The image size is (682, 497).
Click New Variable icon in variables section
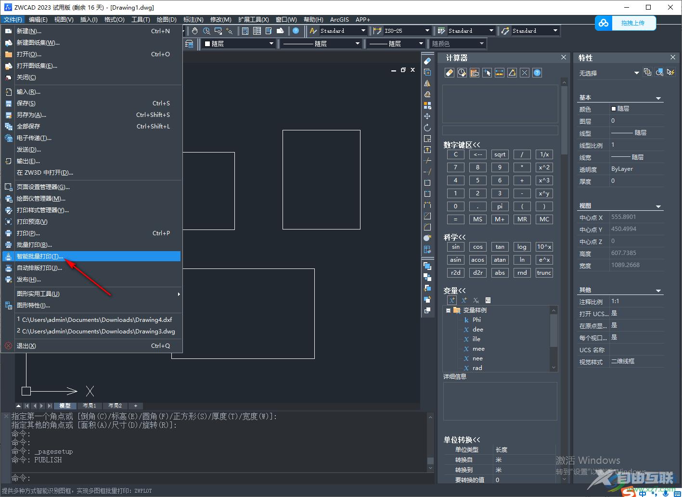(x=452, y=300)
